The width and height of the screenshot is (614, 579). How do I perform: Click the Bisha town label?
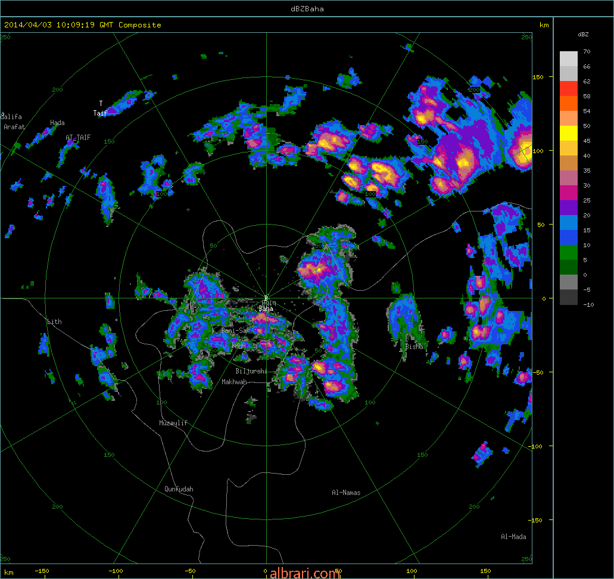414,347
